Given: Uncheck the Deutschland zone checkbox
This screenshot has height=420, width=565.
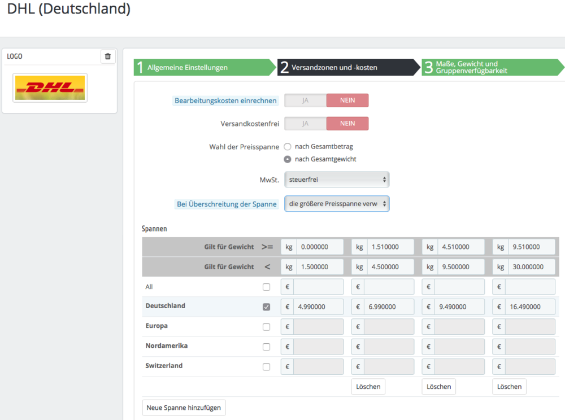Looking at the screenshot, I should [266, 307].
